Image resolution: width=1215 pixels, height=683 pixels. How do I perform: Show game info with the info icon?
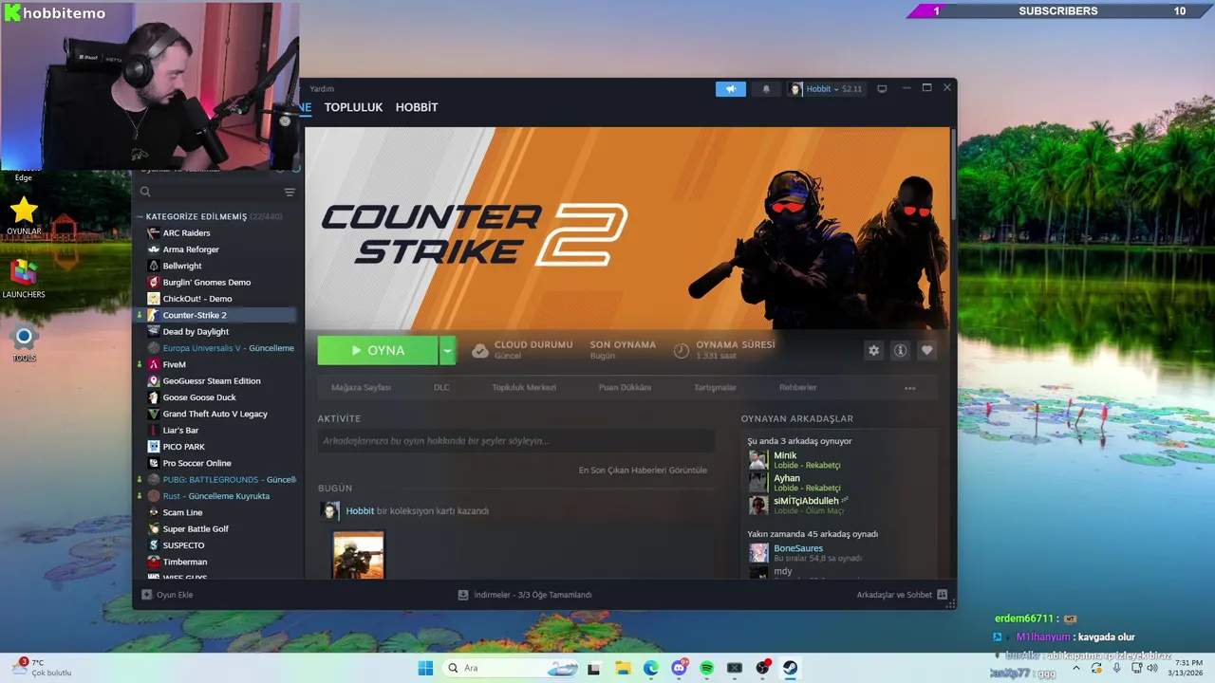[x=900, y=350]
